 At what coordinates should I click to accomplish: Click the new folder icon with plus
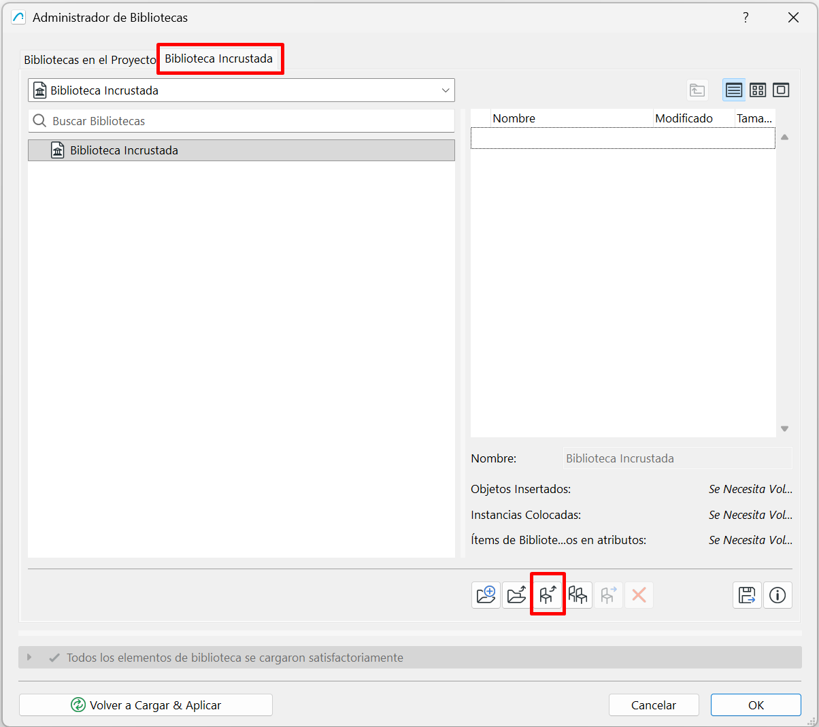click(x=486, y=595)
